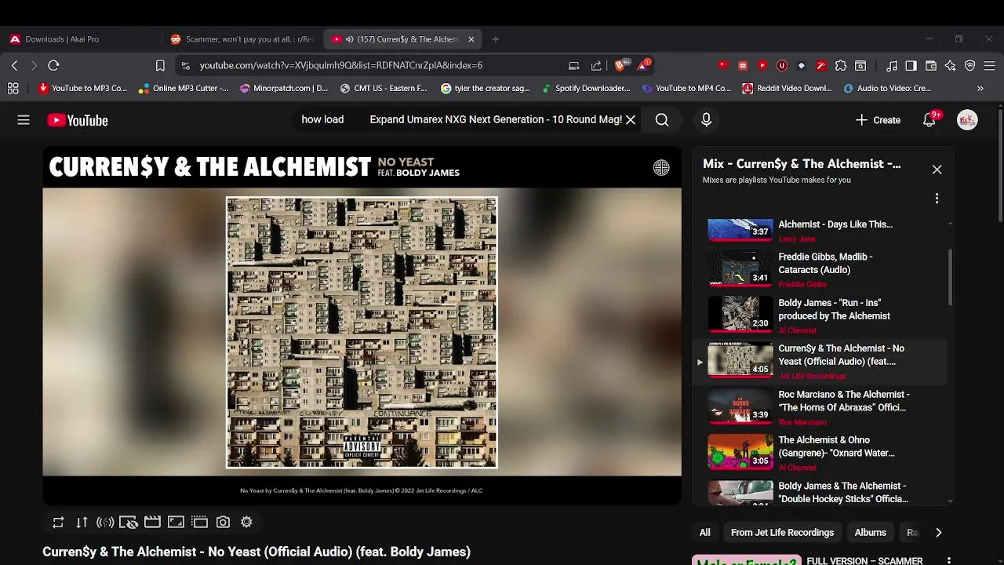Bookmark this page with bookmark icon

pyautogui.click(x=160, y=66)
